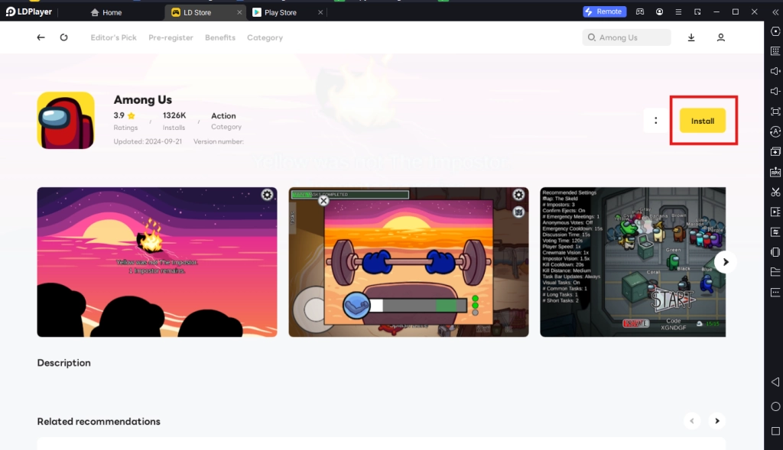Open the barbell weightlifting task screenshot
The image size is (783, 450).
pyautogui.click(x=408, y=262)
